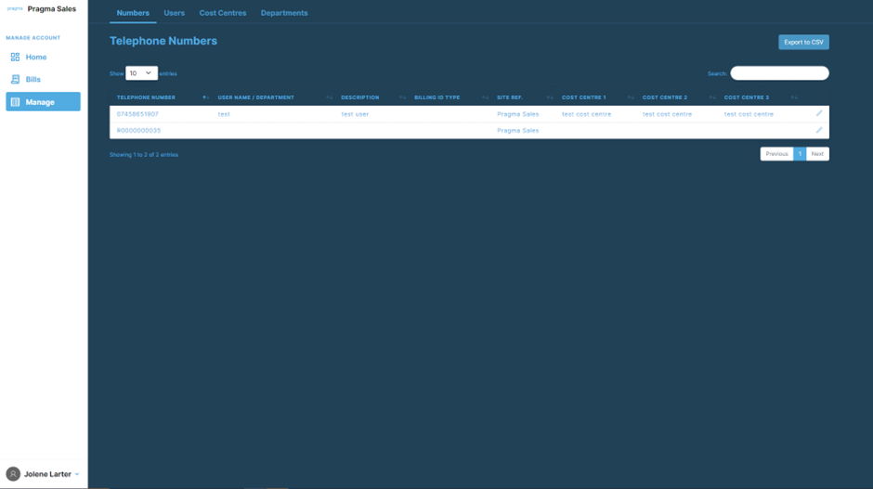873x489 pixels.
Task: Sort by the User Name / Department column arrows
Action: click(x=329, y=97)
